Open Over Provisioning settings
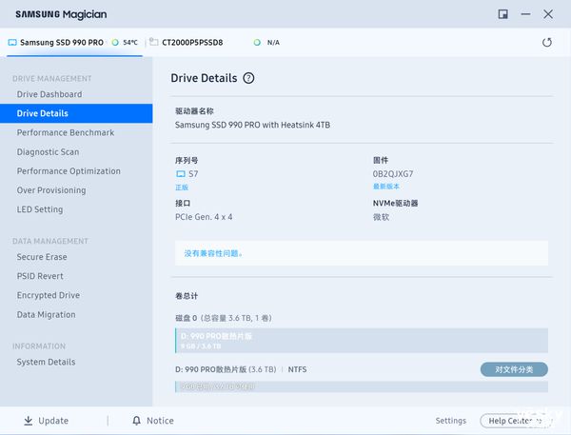 (x=51, y=190)
